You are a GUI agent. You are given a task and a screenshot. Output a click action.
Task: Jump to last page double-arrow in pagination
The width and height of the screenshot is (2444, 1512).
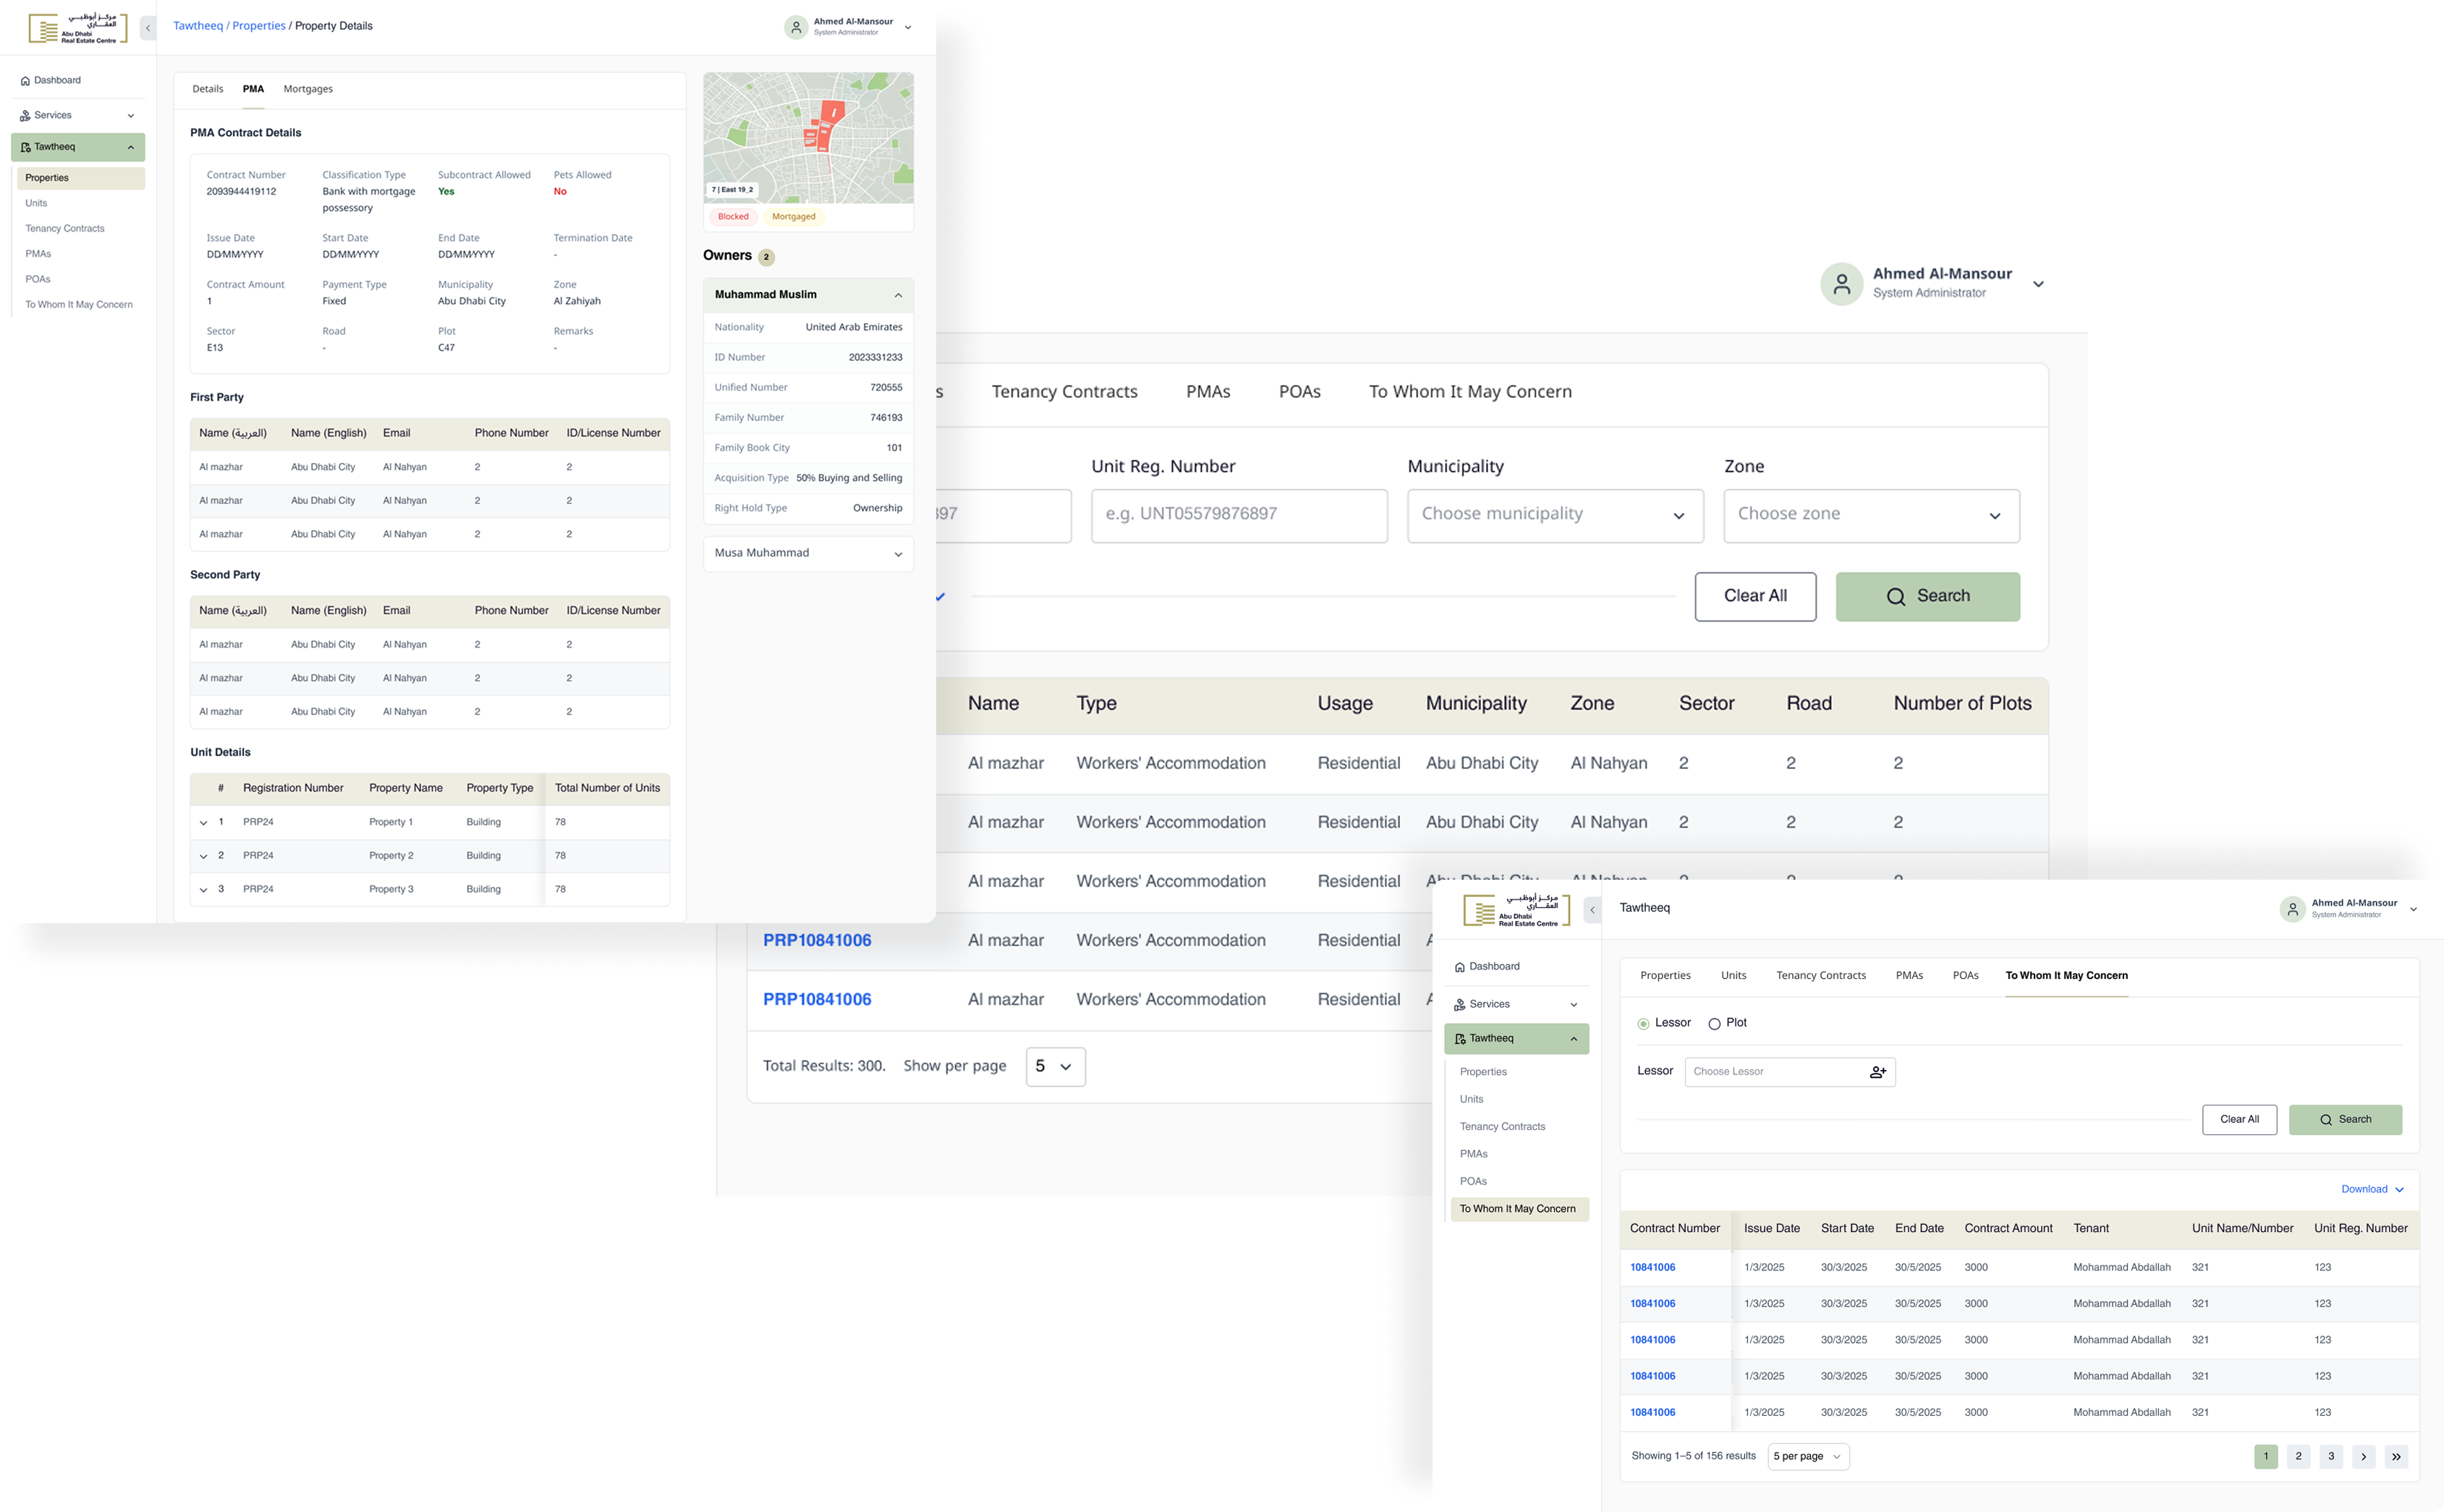point(2396,1456)
